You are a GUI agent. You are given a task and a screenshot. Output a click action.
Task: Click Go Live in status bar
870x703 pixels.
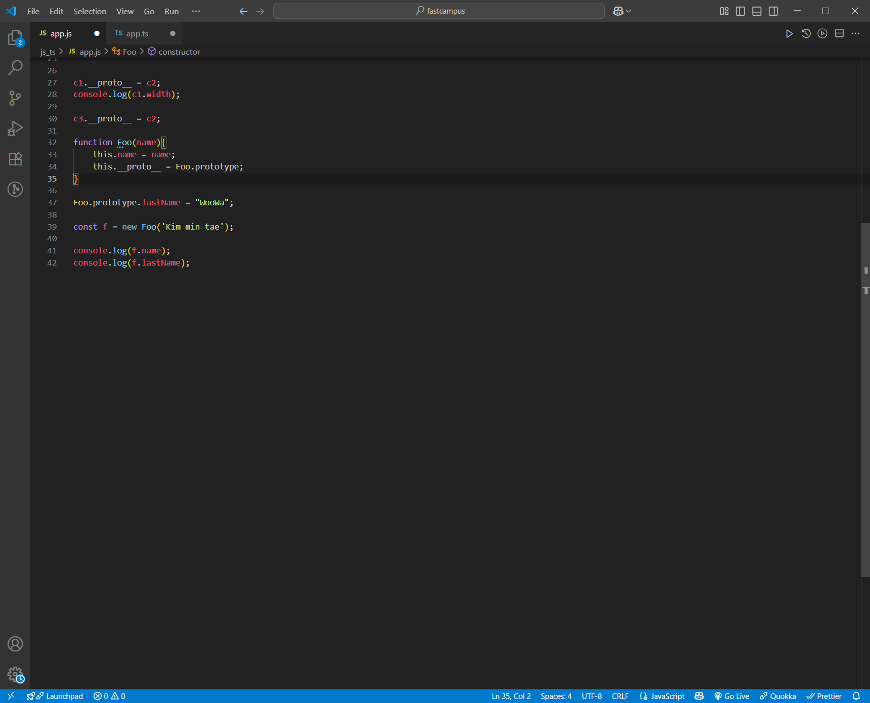click(731, 696)
